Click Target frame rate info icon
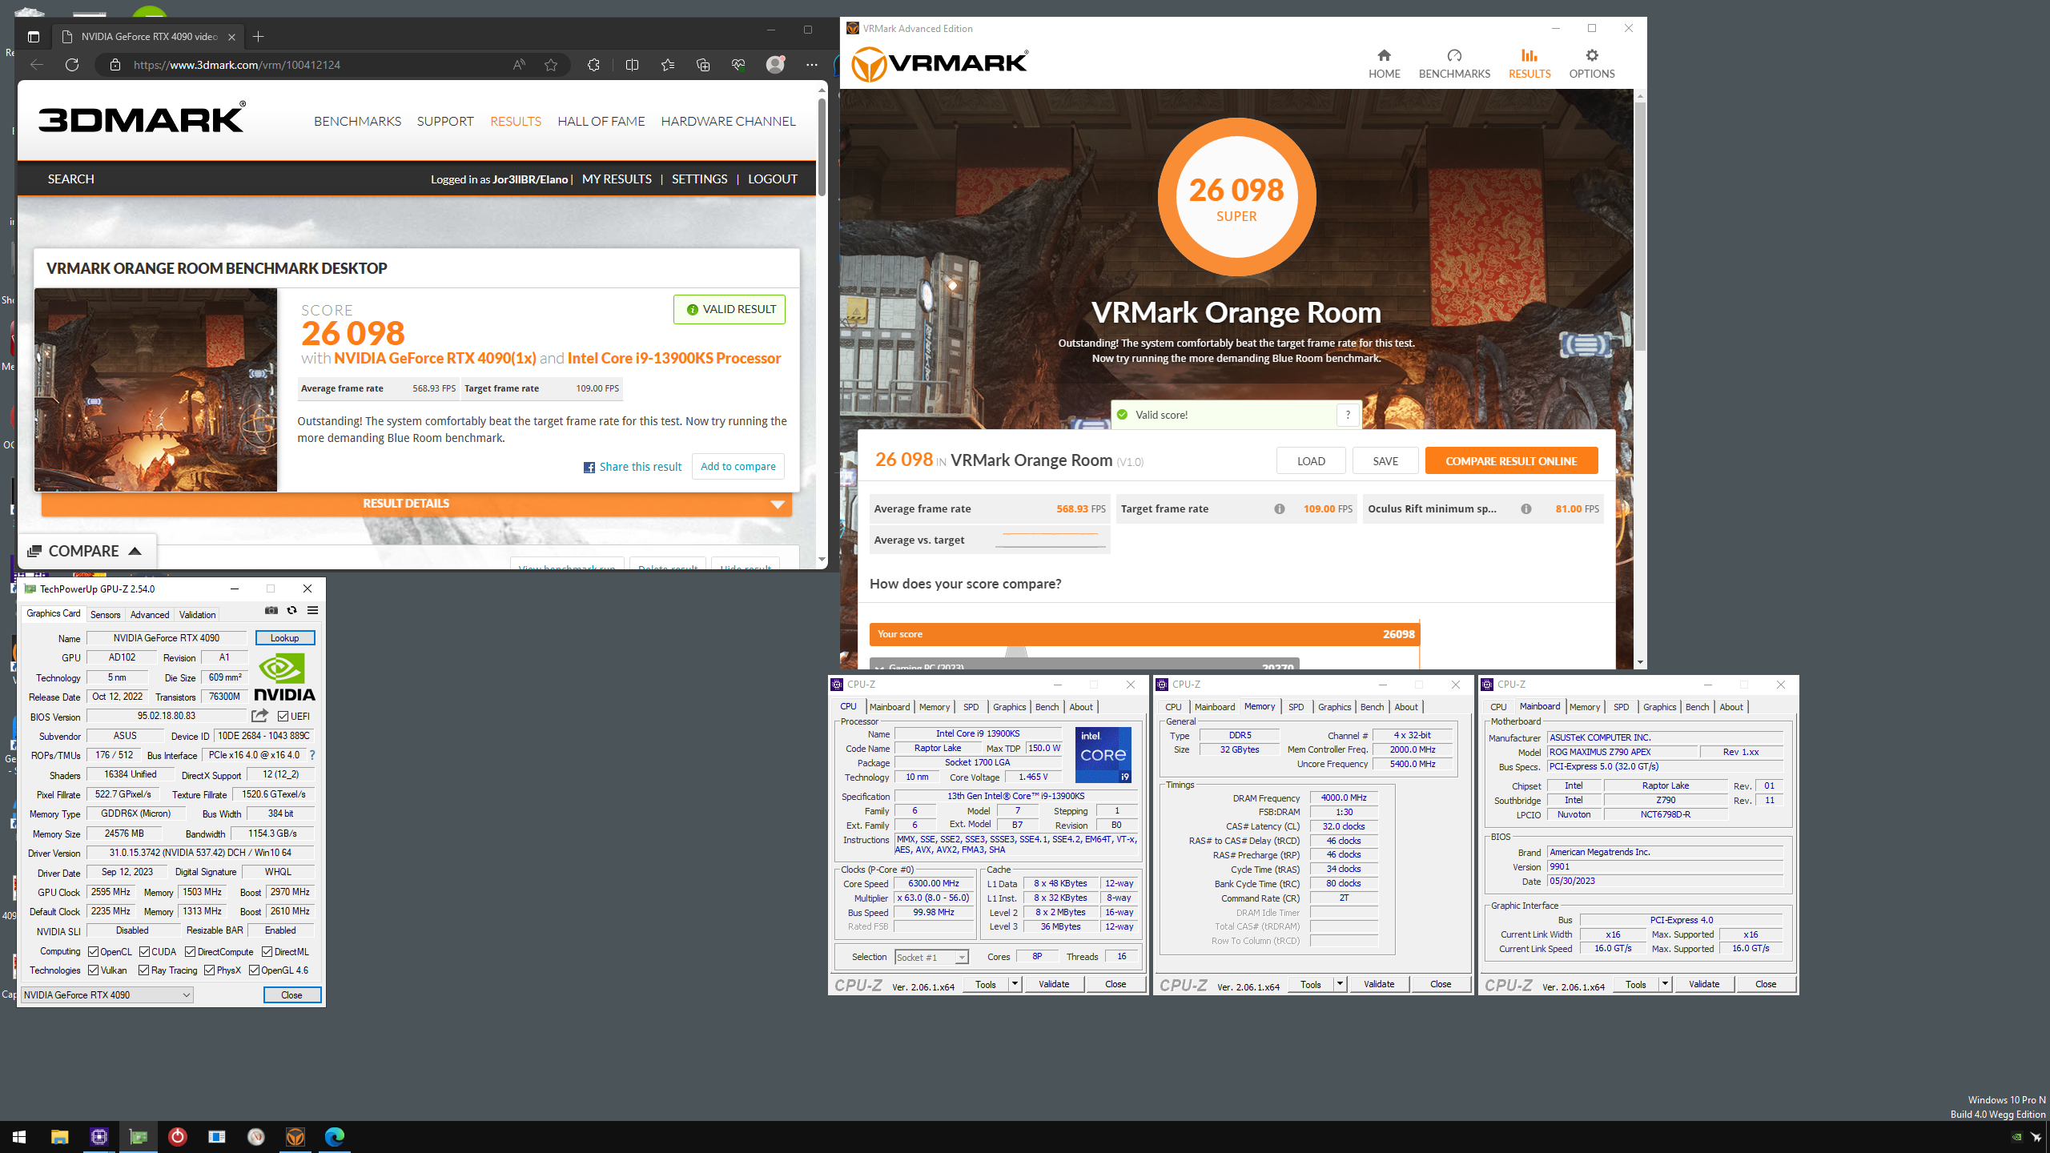 click(x=1280, y=509)
